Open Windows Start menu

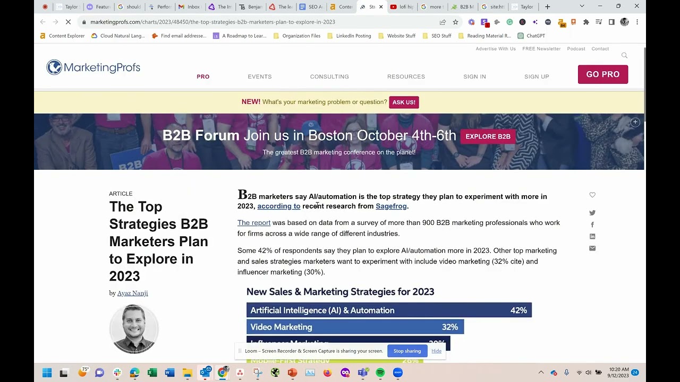47,373
